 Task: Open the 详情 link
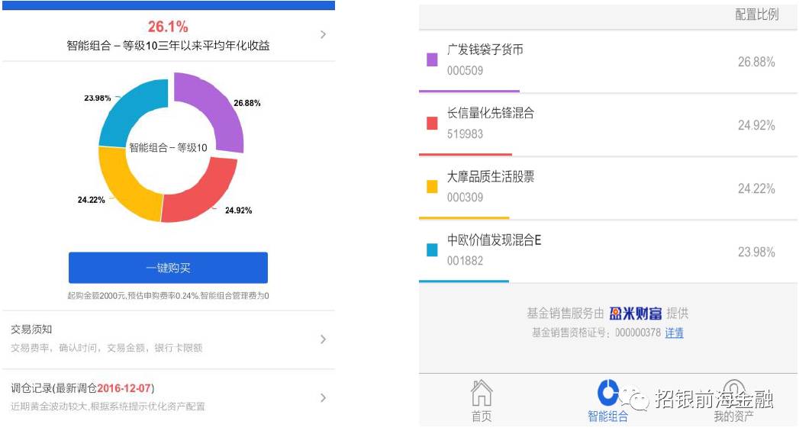point(674,333)
